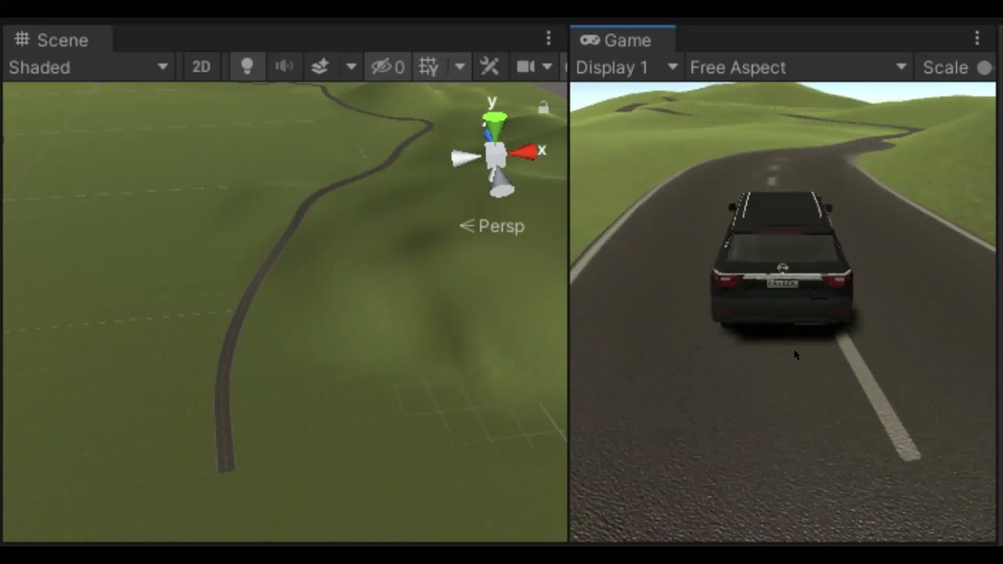Toggle hidden objects visibility eye icon
The height and width of the screenshot is (564, 1003).
click(x=388, y=67)
